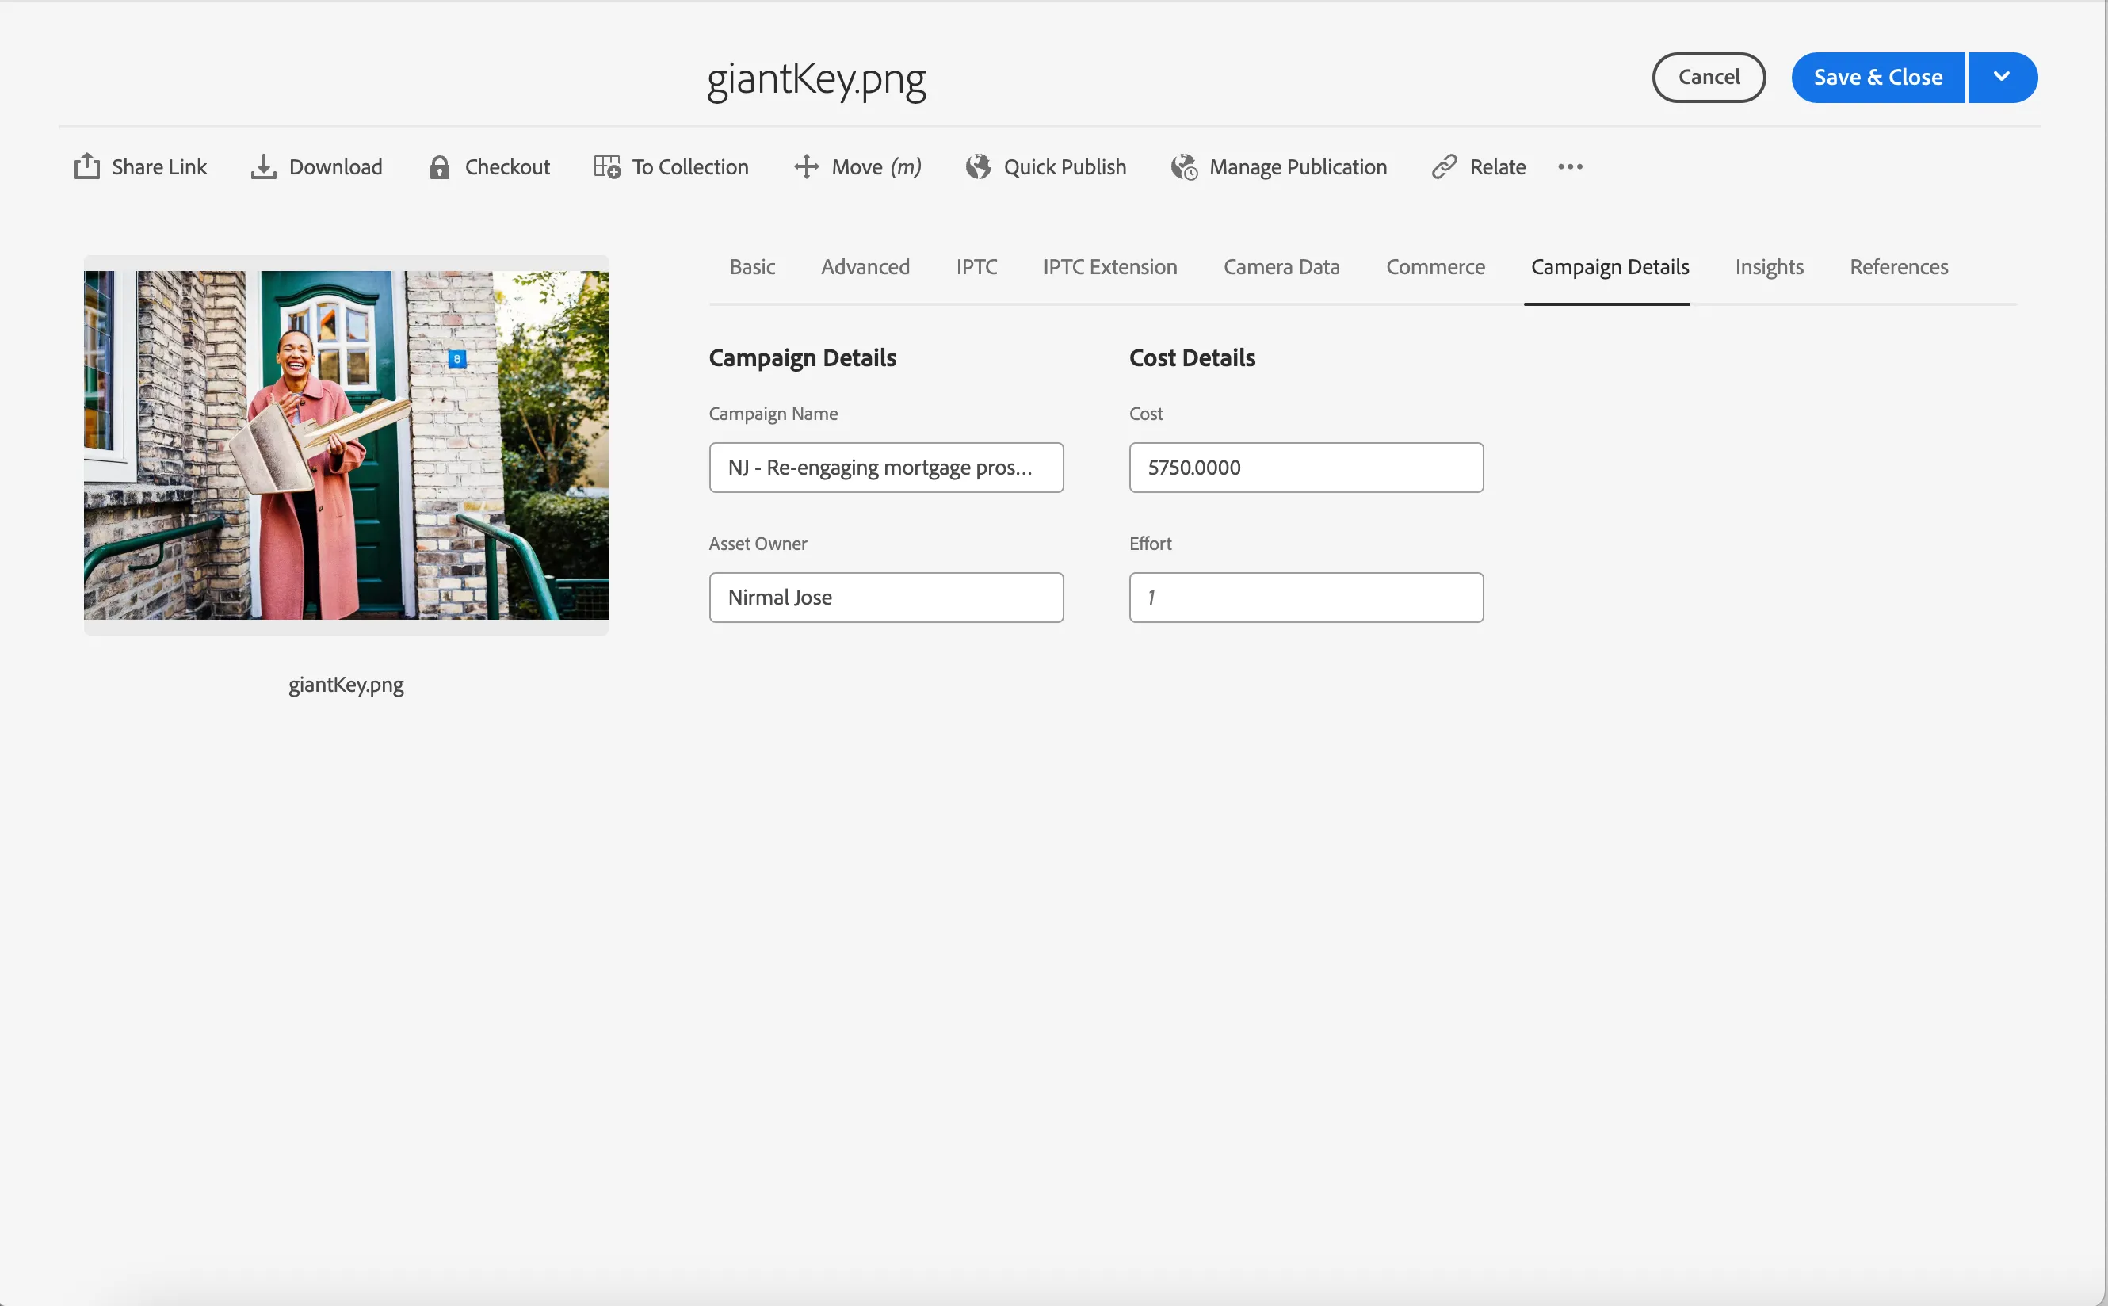Viewport: 2108px width, 1306px height.
Task: Click the To Collection icon
Action: 607,166
